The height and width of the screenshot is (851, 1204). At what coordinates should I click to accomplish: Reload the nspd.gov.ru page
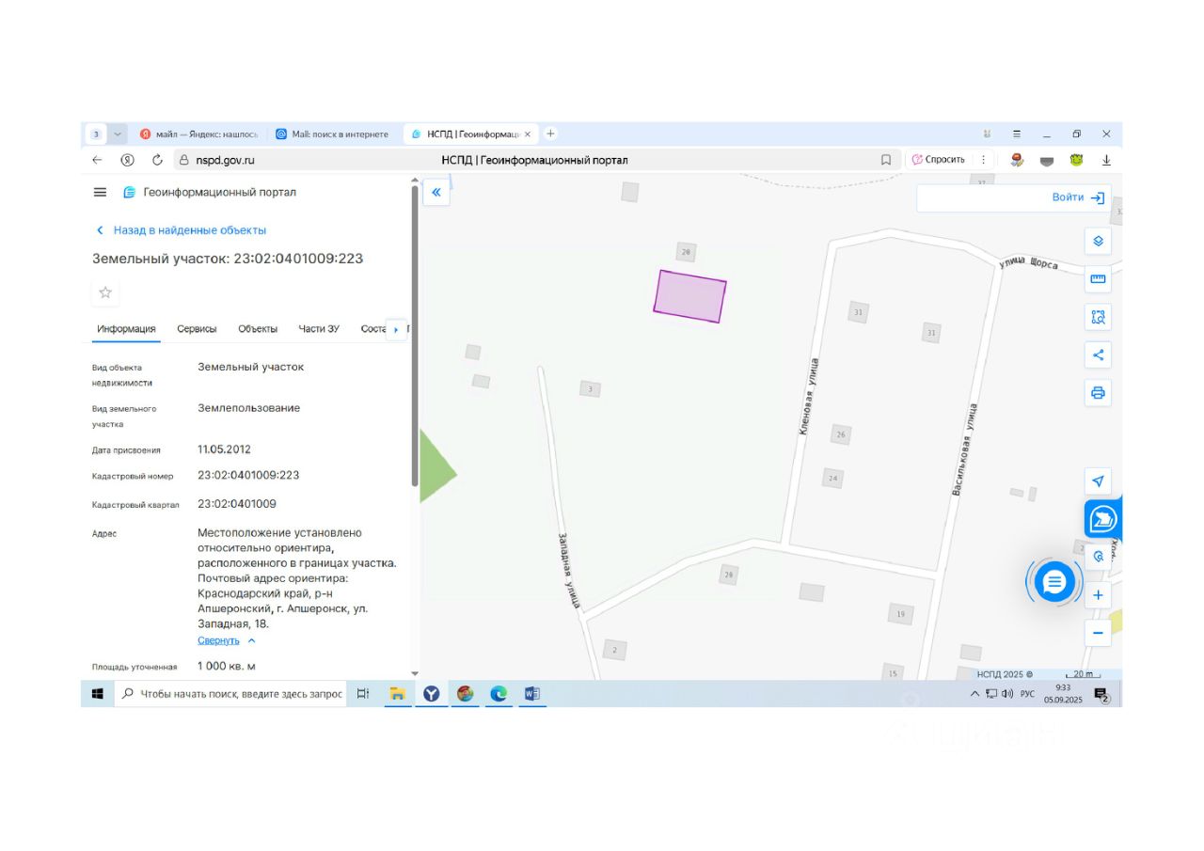click(x=157, y=160)
